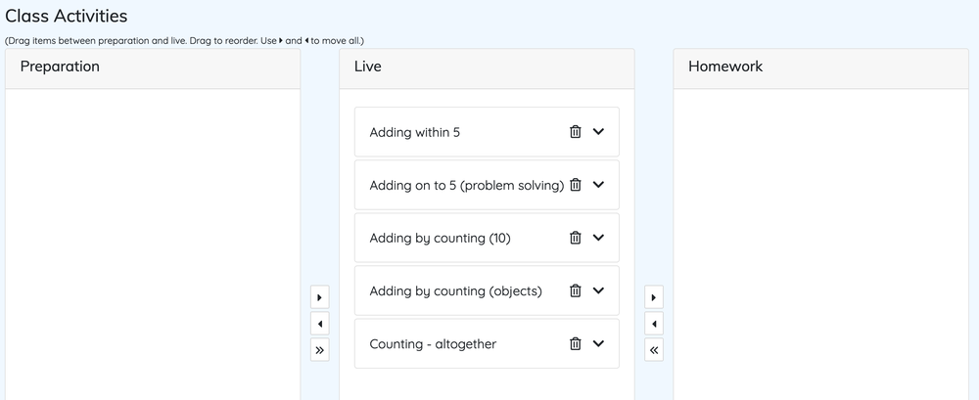
Task: Click double left arrow between Live and Homework
Action: 654,350
